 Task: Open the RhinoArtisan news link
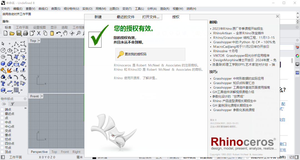(238, 33)
